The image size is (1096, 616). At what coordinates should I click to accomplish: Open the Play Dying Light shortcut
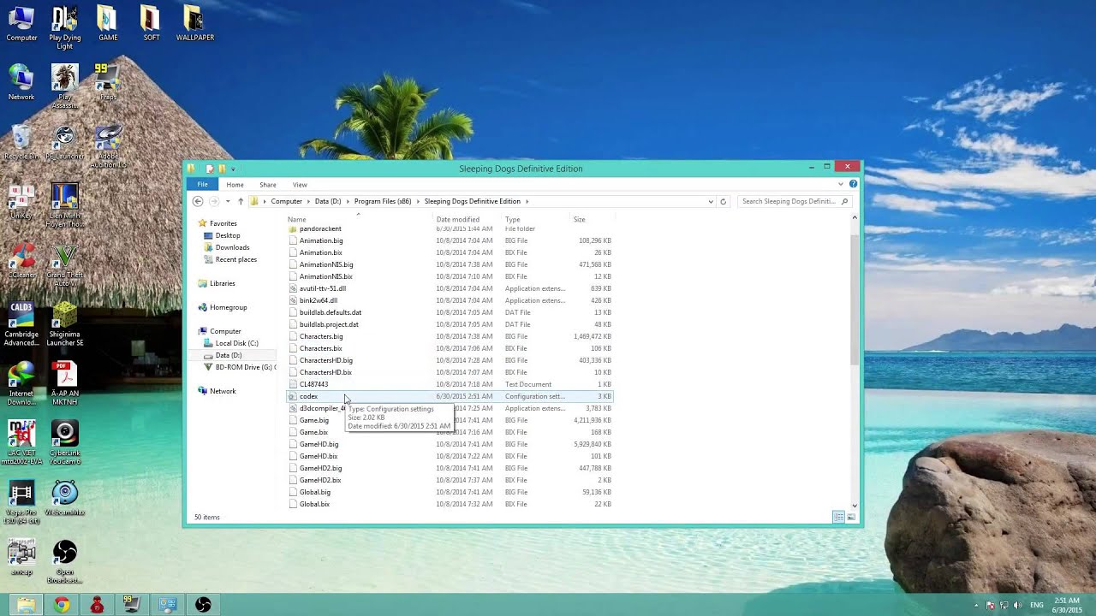65,27
